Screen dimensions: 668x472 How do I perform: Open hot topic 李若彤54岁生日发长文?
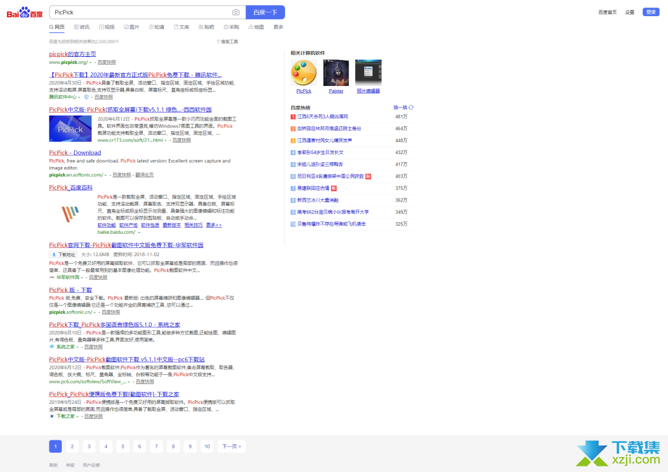pos(320,153)
